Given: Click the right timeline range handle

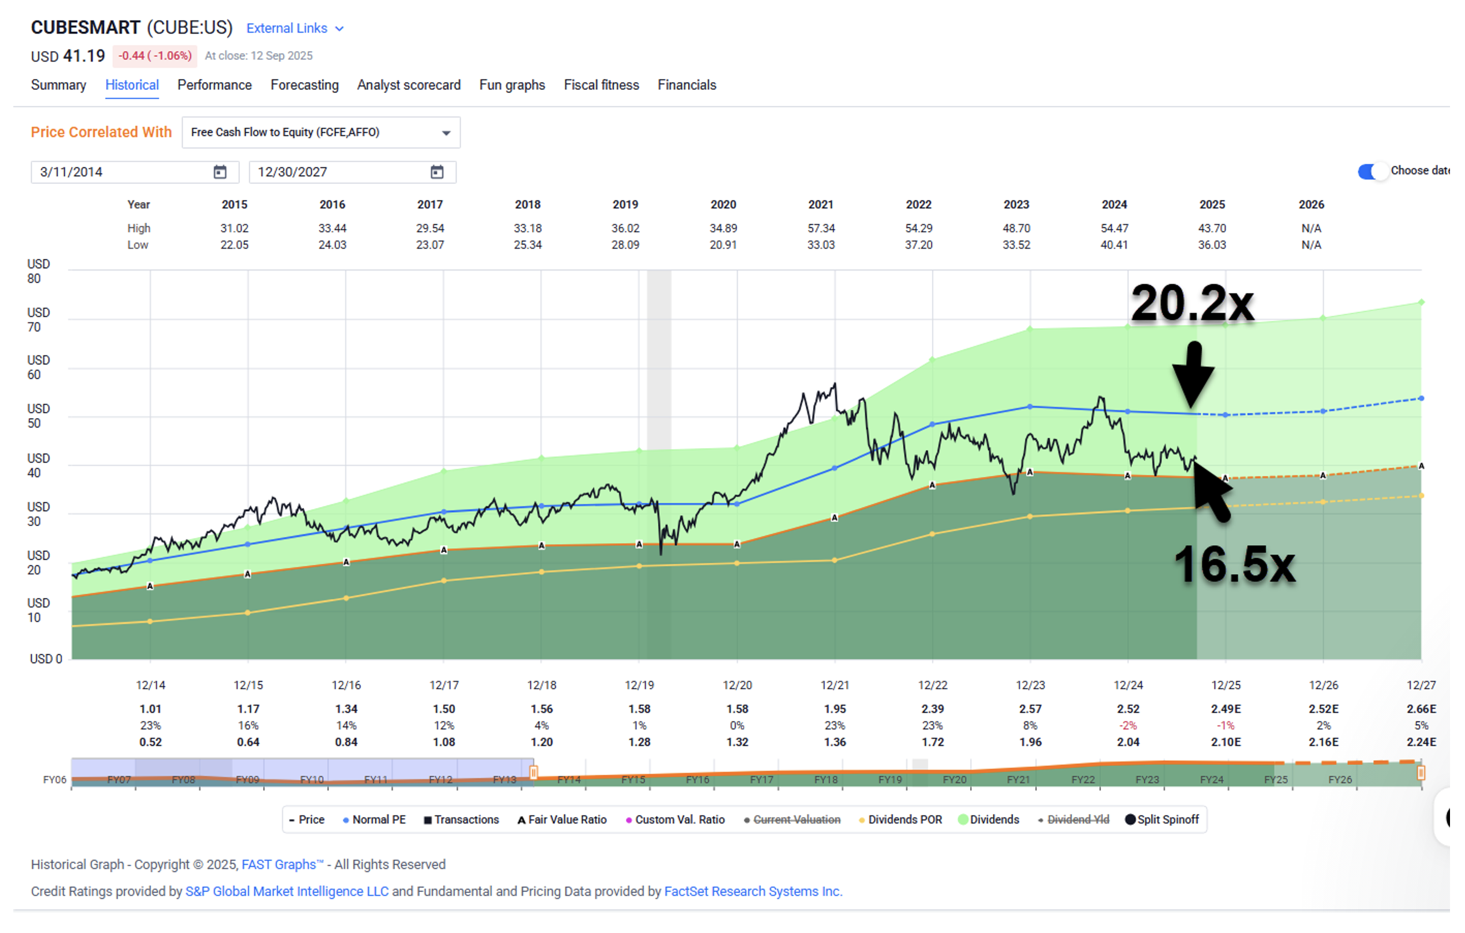Looking at the screenshot, I should pyautogui.click(x=1421, y=773).
